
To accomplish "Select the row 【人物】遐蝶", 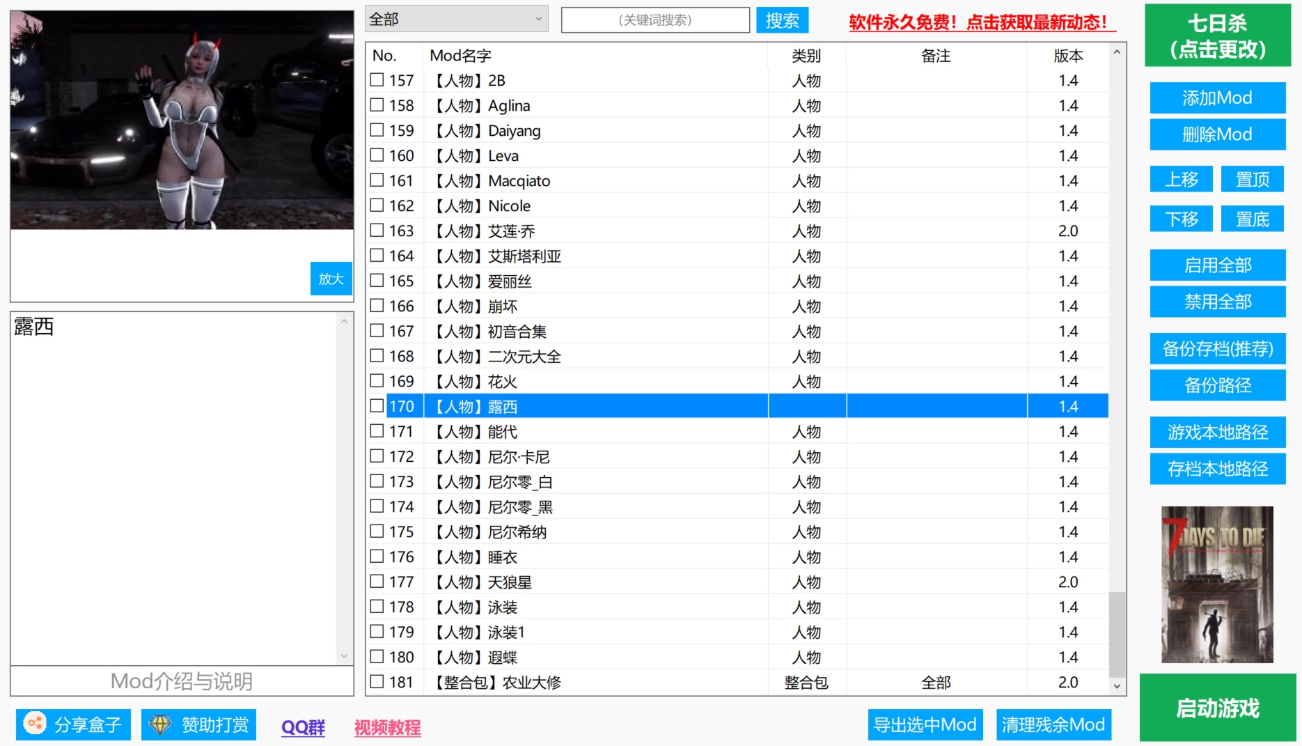I will coord(738,657).
